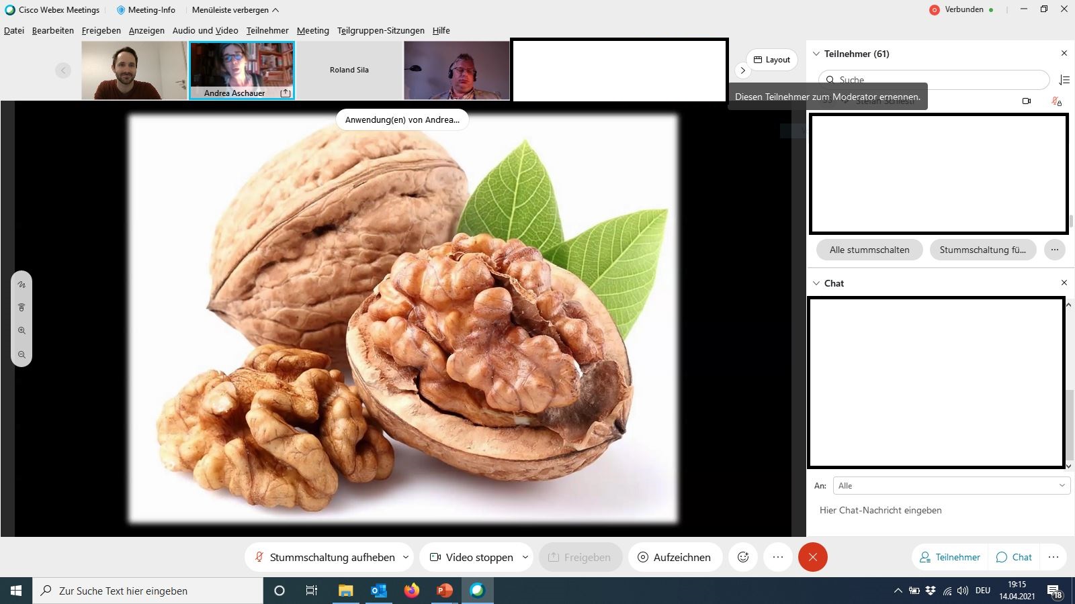Open Meeting-Info

[x=146, y=10]
